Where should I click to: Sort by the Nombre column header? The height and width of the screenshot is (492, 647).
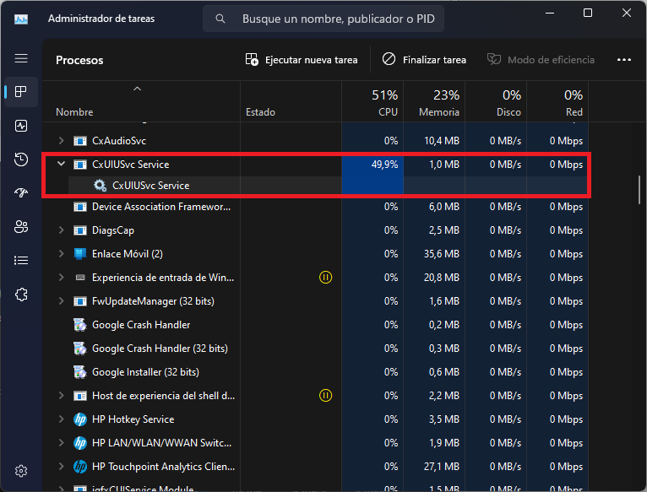point(141,101)
